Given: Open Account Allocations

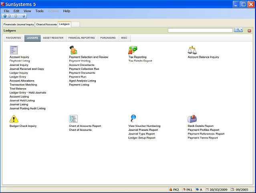Looking at the screenshot, I should [x=22, y=81].
